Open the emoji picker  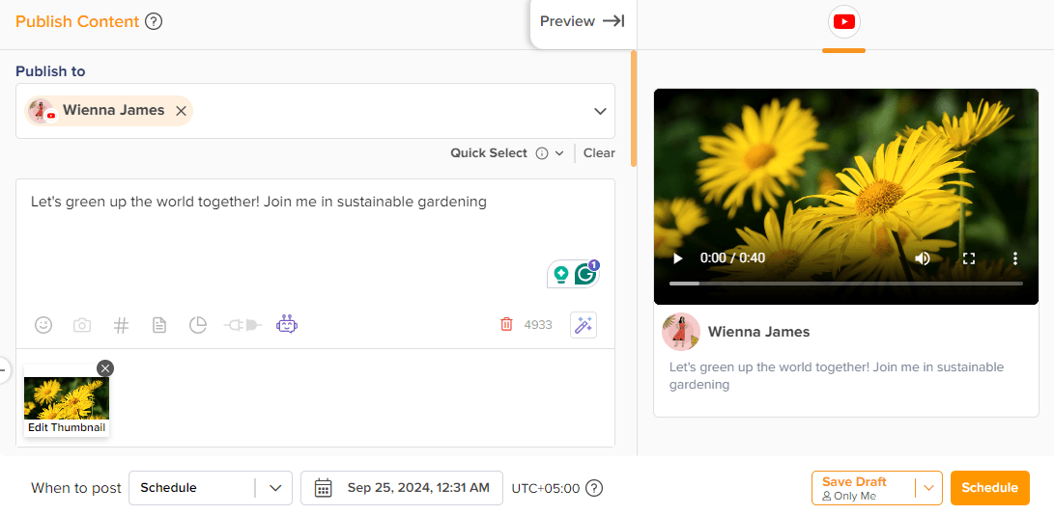[43, 326]
